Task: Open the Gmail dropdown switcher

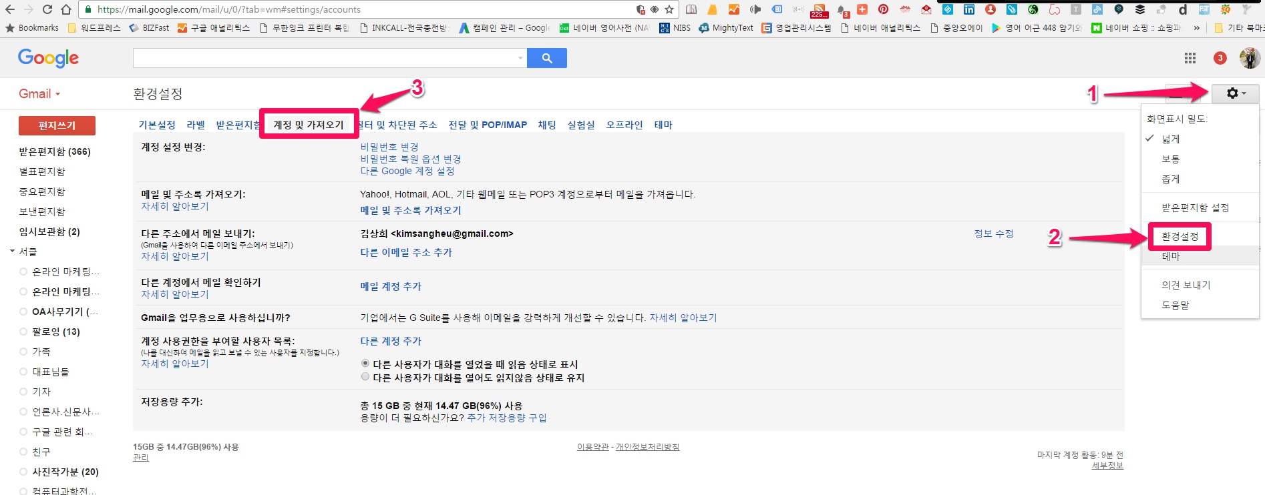Action: click(x=39, y=94)
